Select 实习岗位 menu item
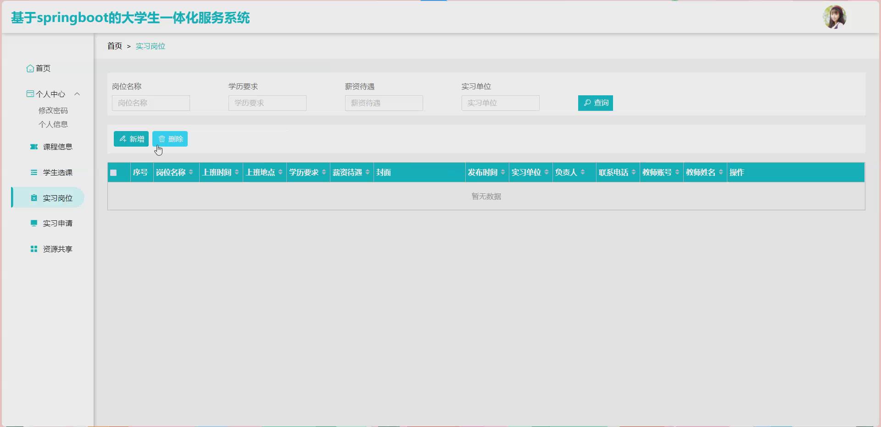The width and height of the screenshot is (881, 427). pyautogui.click(x=48, y=197)
